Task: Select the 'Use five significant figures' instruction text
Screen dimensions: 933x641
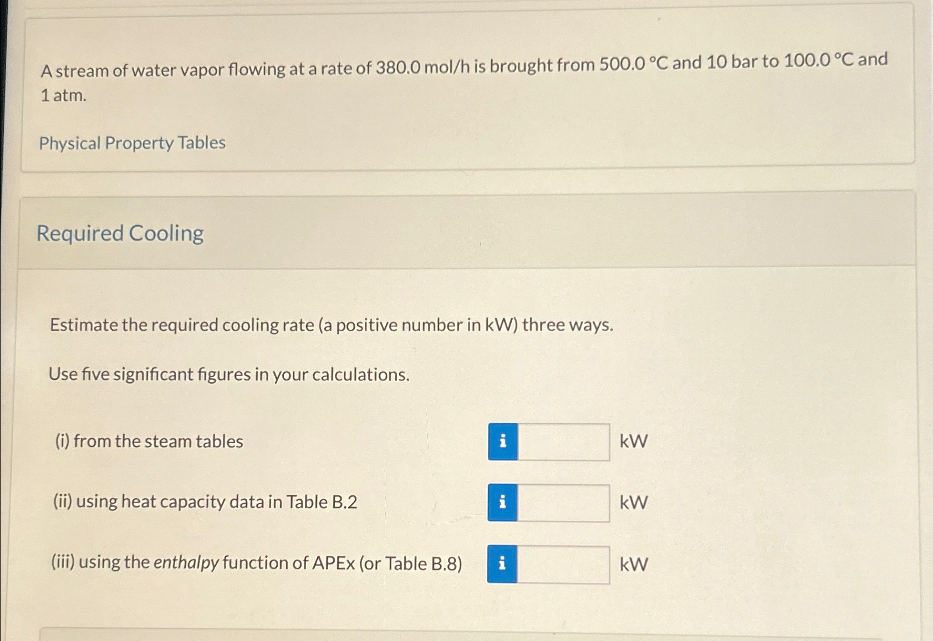Action: point(228,375)
